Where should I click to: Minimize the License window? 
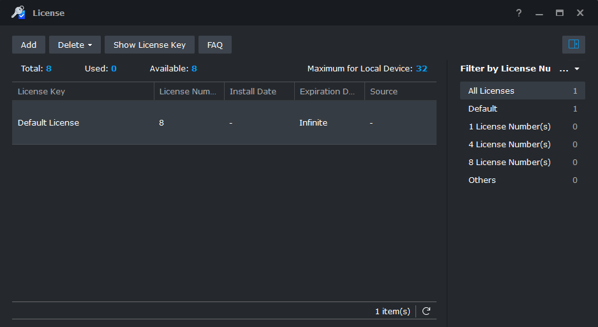click(x=539, y=13)
